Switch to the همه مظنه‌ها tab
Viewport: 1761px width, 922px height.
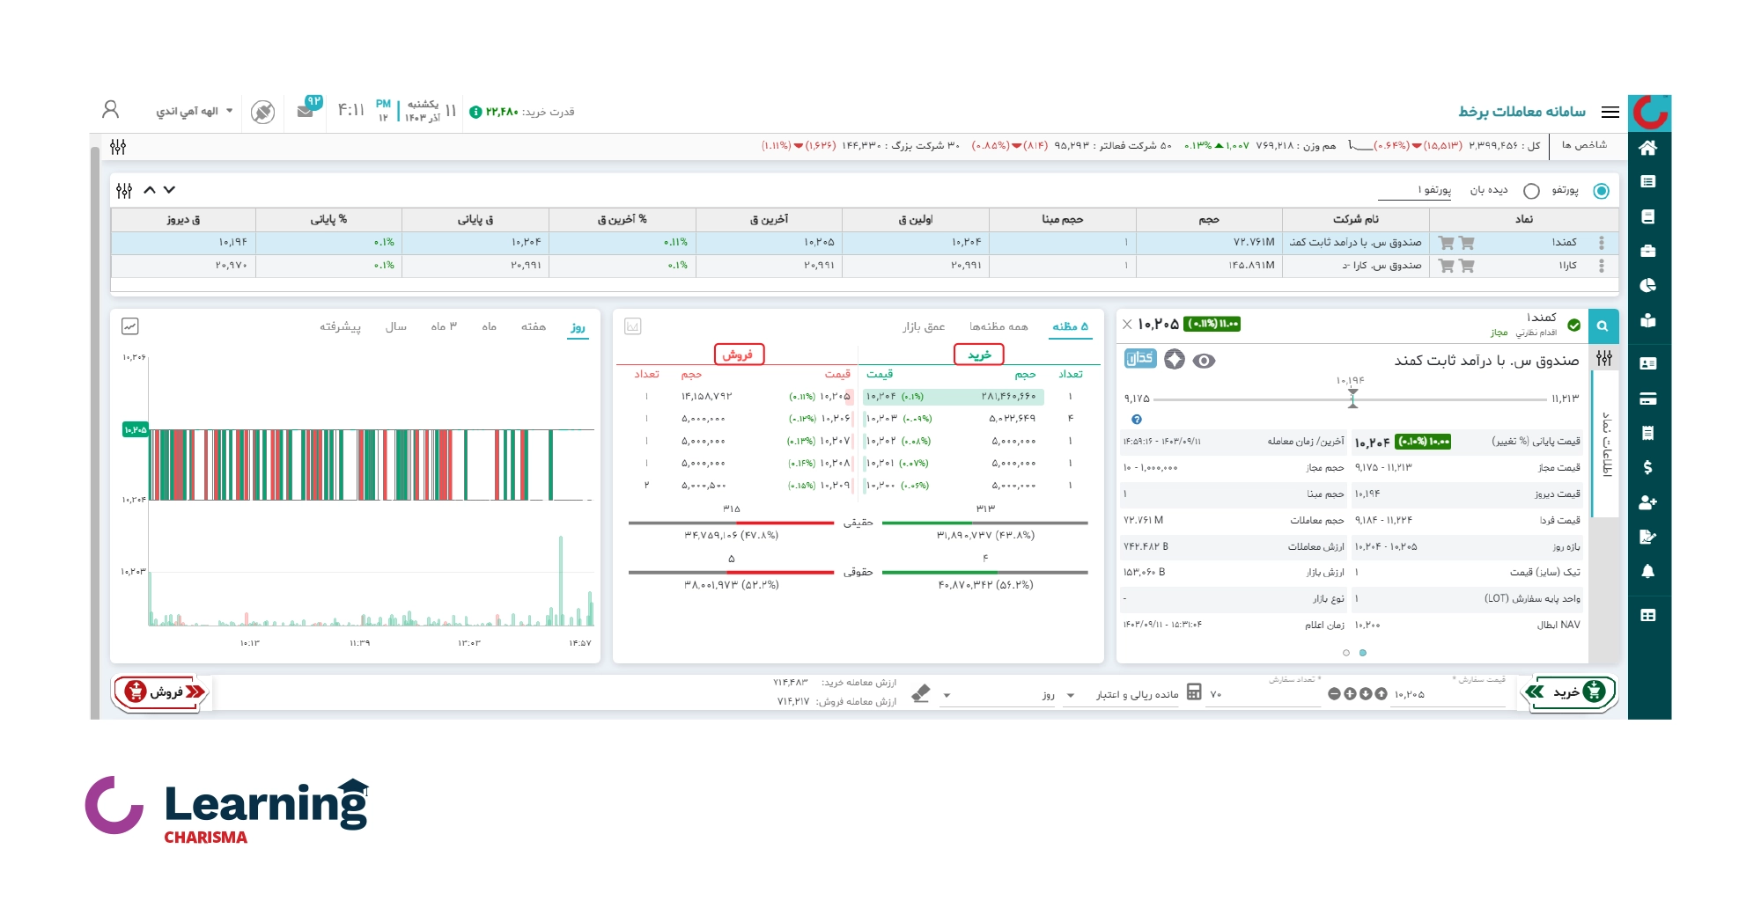point(998,326)
